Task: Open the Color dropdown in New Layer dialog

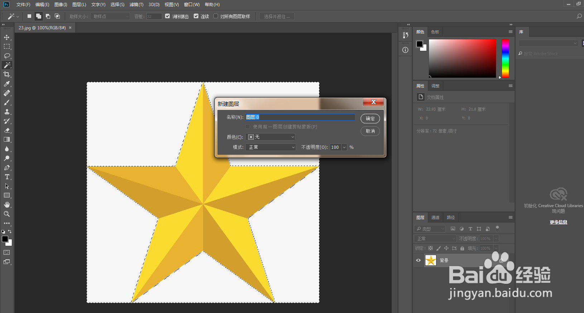Action: click(x=271, y=137)
